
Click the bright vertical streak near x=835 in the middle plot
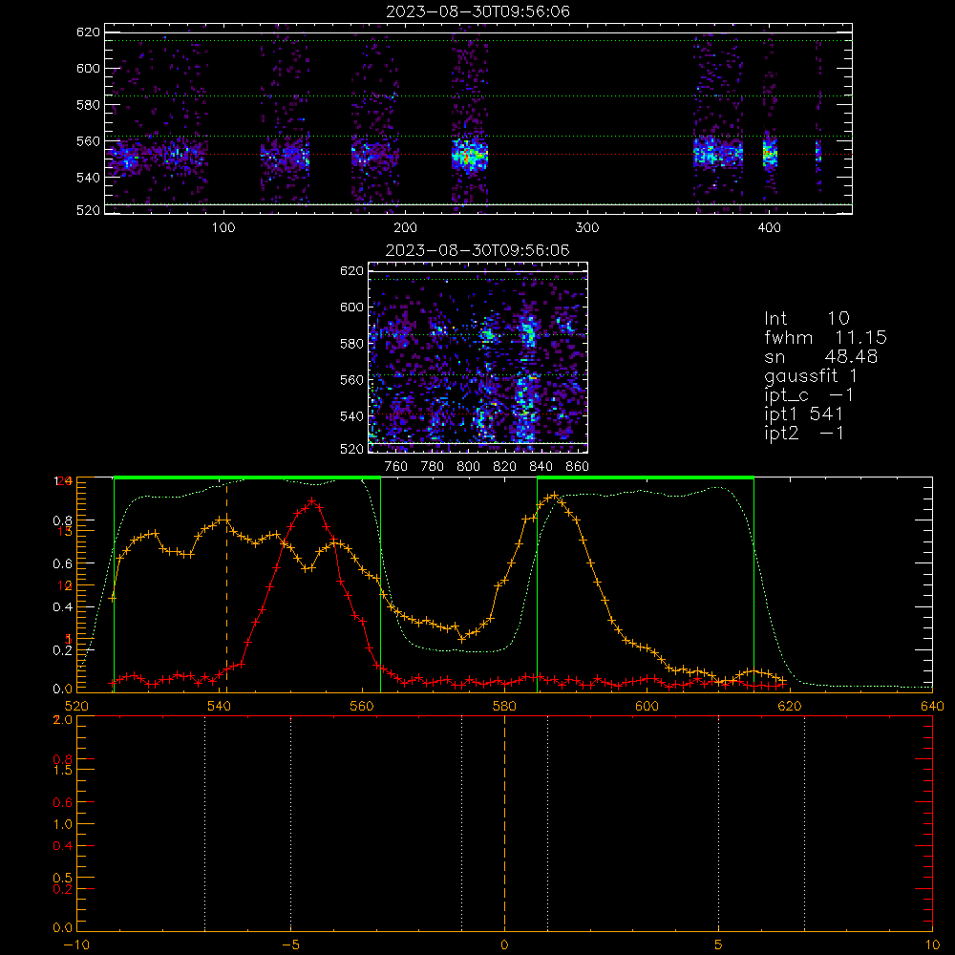tap(525, 377)
